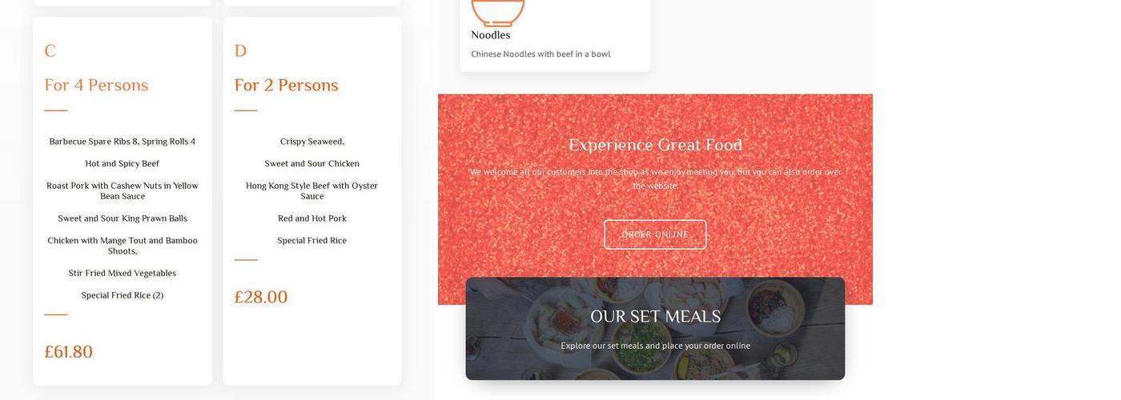
Task: Select the For 2 Persons title
Action: 286,85
